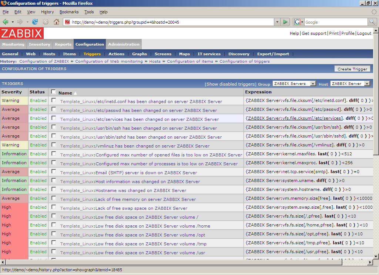This screenshot has width=379, height=275.
Task: Open the Tools menu
Action: point(89,12)
